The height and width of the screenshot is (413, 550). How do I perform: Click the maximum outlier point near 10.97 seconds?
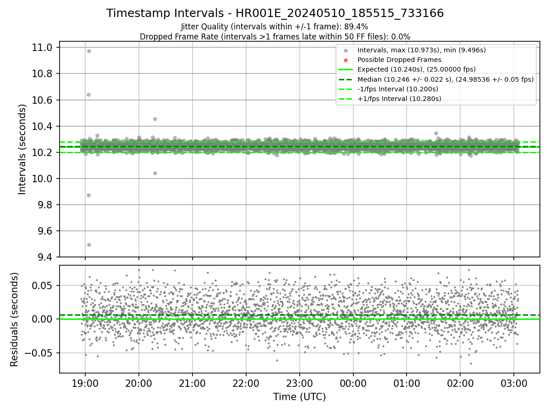pos(89,51)
